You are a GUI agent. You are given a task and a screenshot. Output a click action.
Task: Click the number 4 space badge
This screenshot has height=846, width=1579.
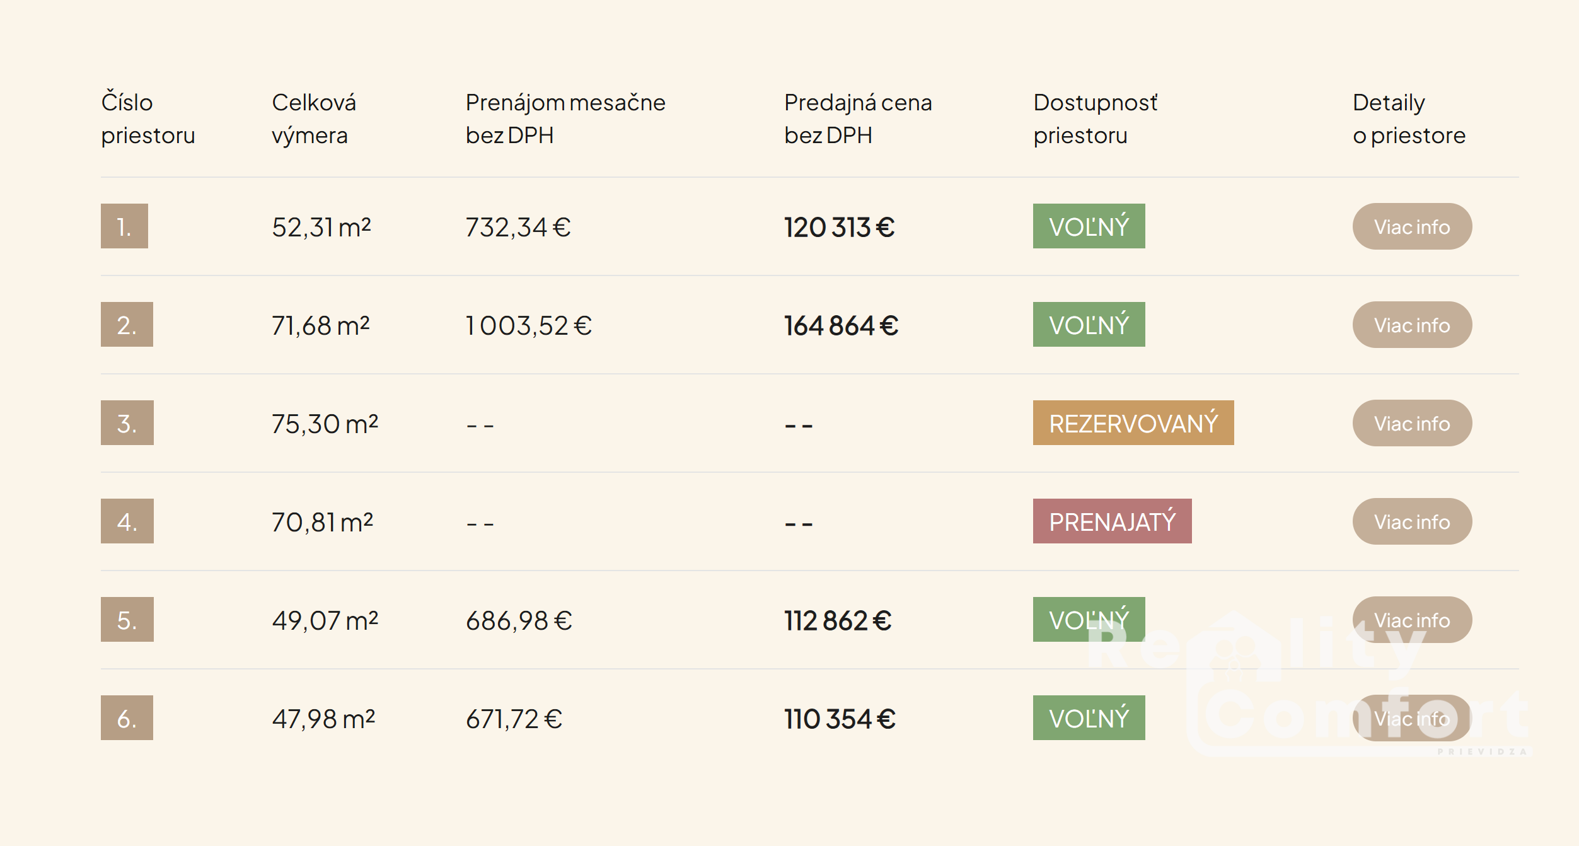(127, 521)
